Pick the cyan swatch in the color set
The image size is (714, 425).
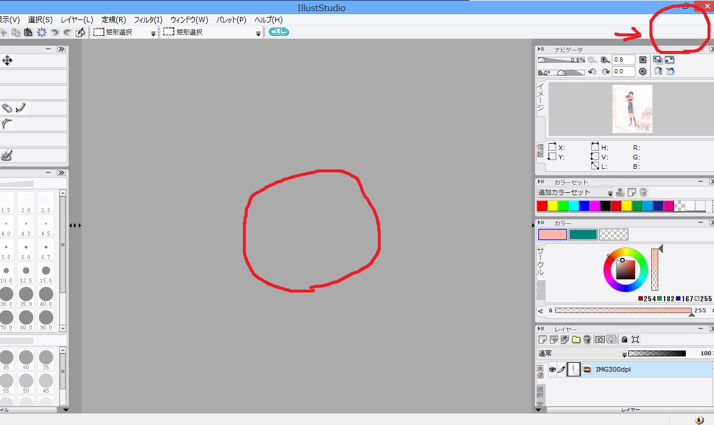pyautogui.click(x=574, y=206)
